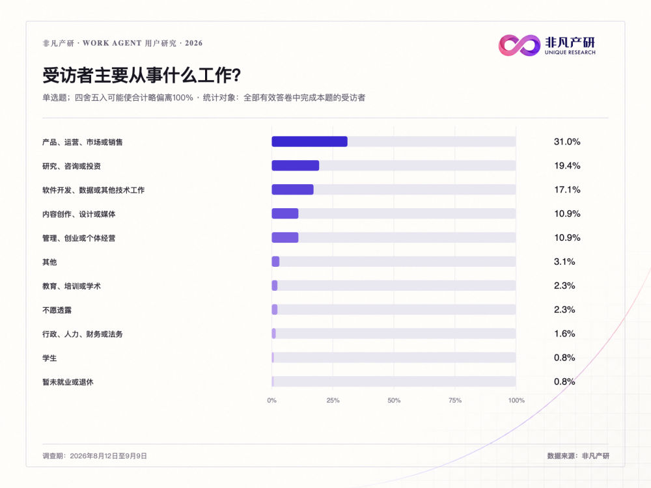
Task: Click the 17.1% bar for 软件开发 row
Action: point(293,189)
